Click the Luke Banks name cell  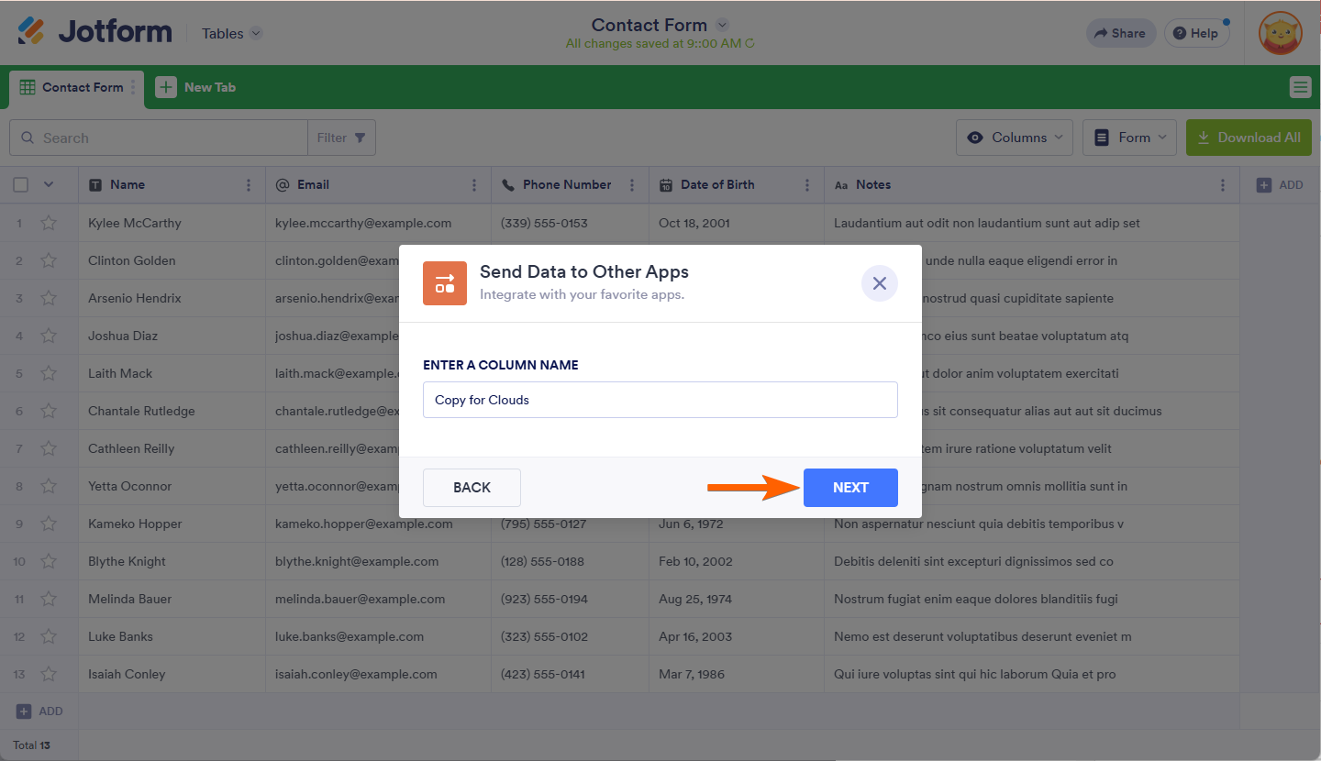(x=172, y=636)
